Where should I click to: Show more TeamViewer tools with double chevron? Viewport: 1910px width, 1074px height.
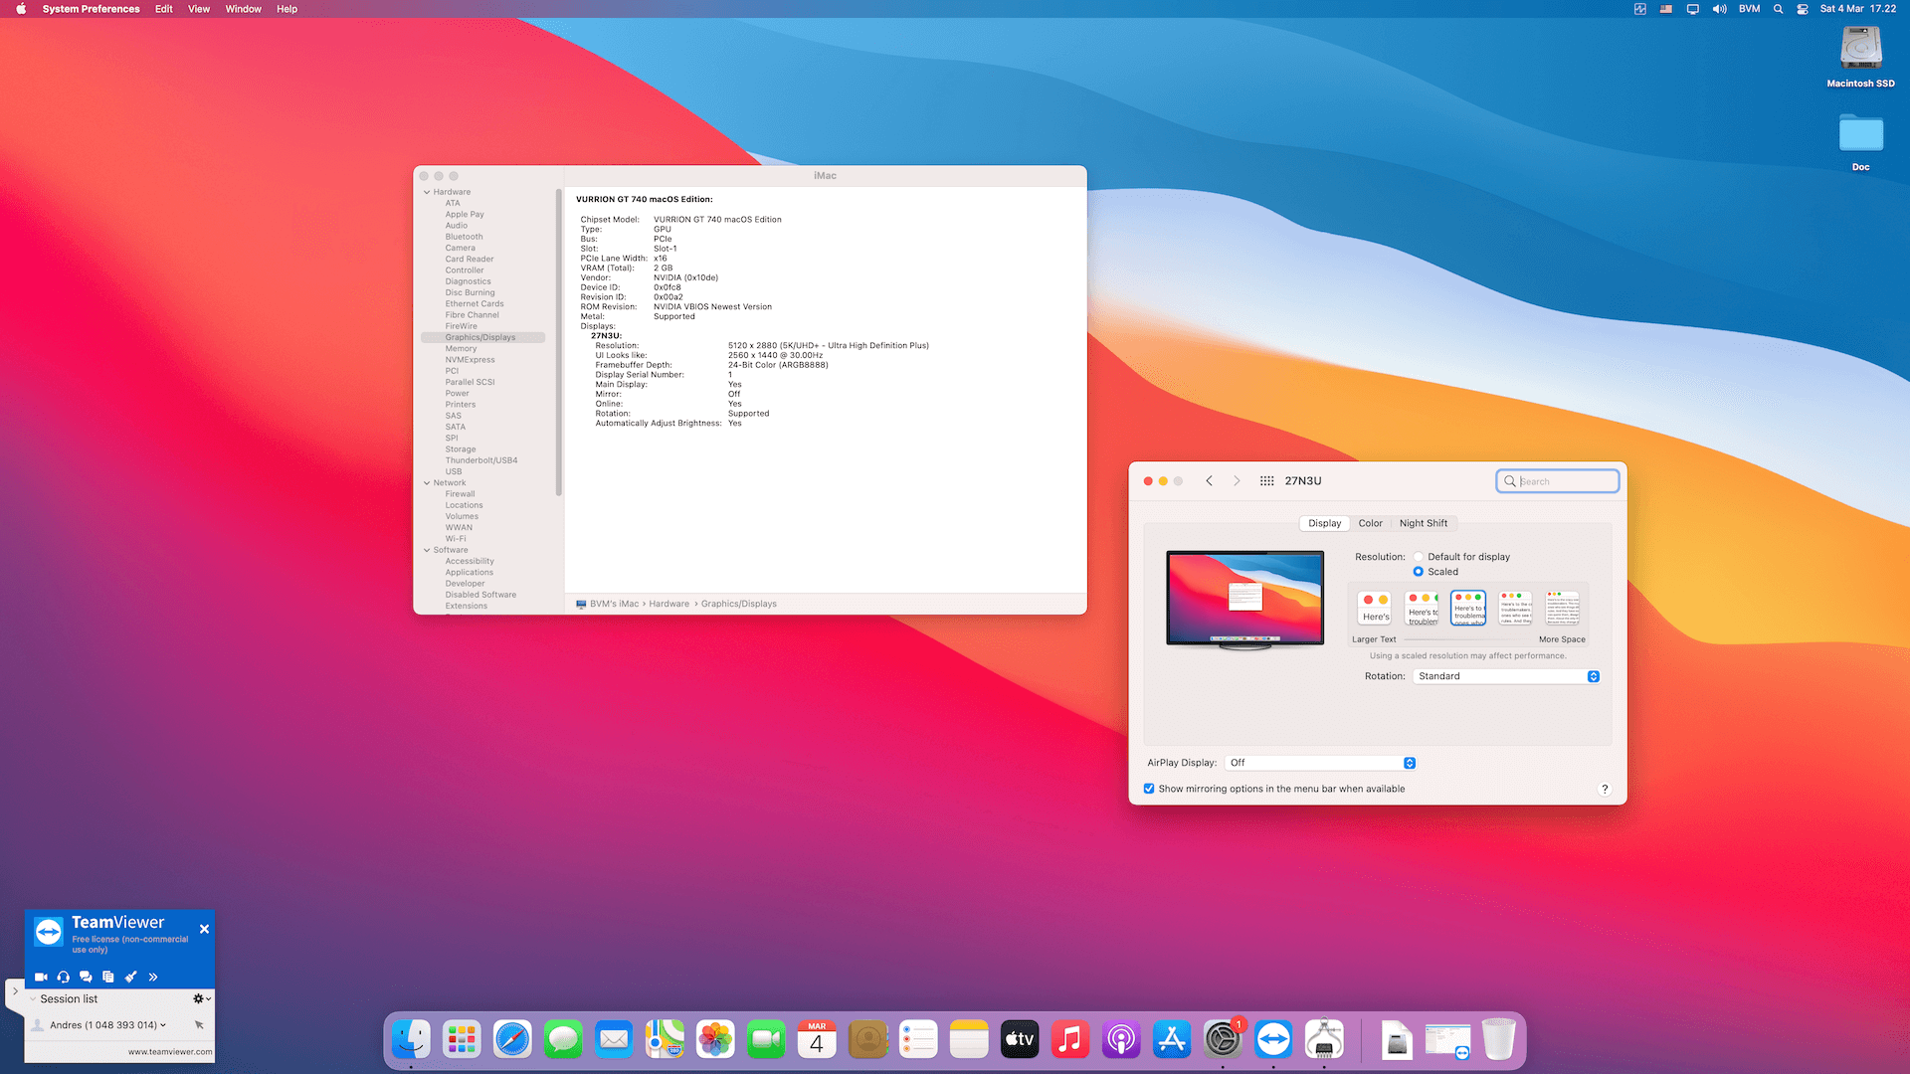coord(153,977)
